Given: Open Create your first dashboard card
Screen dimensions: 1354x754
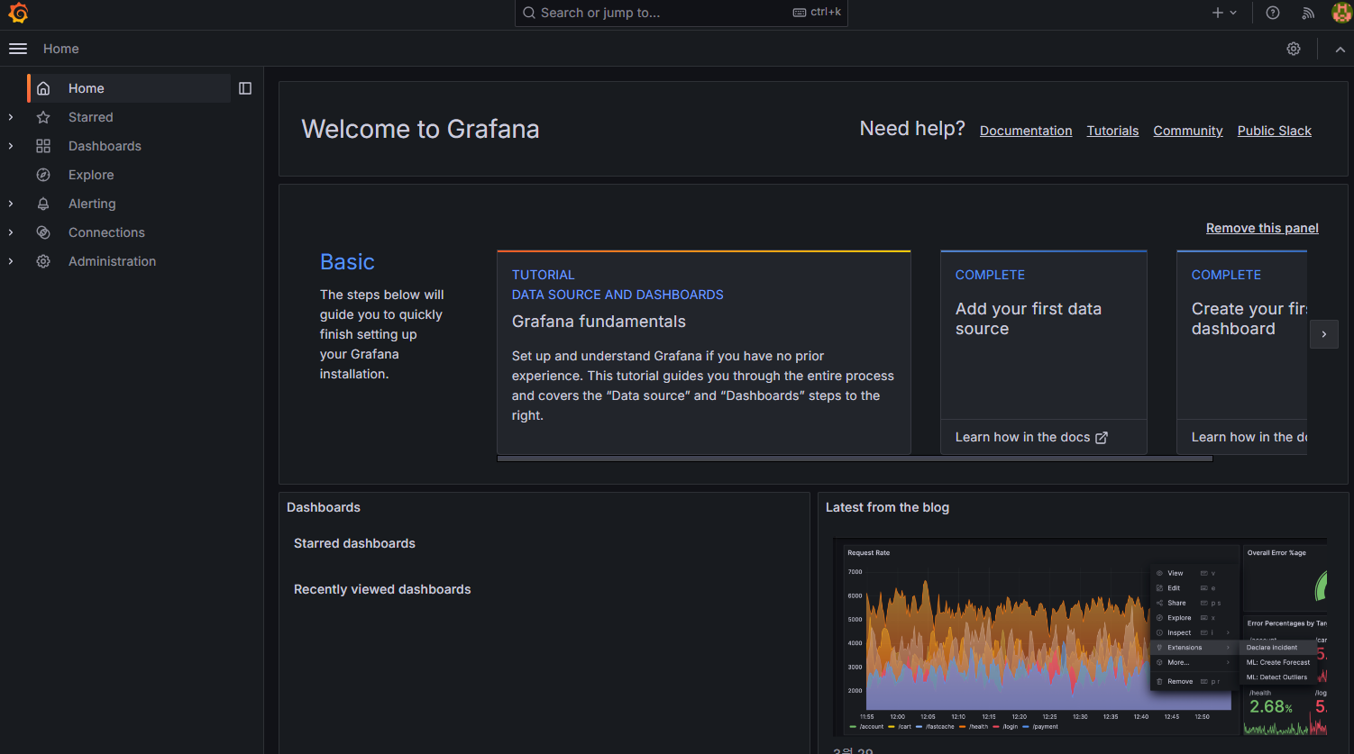Looking at the screenshot, I should [x=1242, y=352].
